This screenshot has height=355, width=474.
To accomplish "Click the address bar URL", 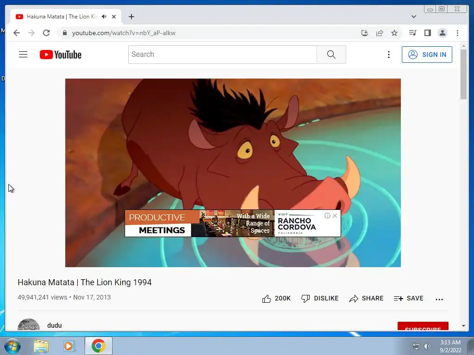I will (124, 33).
